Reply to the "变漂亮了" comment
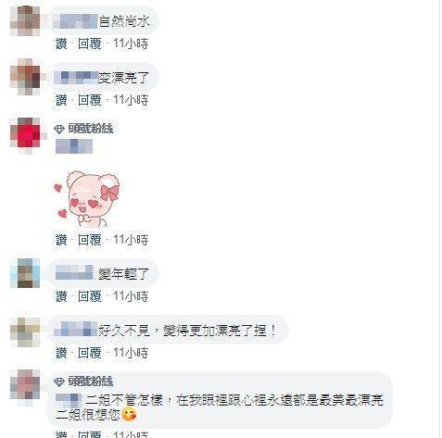Screen dimensions: 442x438 coord(90,100)
